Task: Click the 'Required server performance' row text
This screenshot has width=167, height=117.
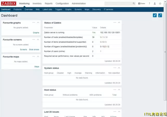Action: [67, 56]
